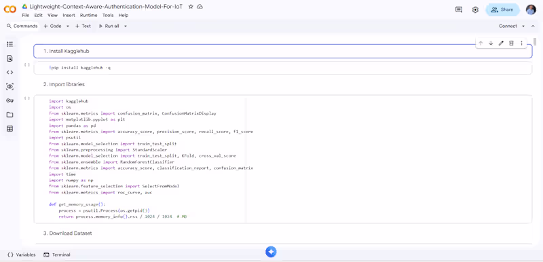Viewport: 543px width, 262px height.
Task: Edit the selected text cell with pencil icon
Action: pos(501,43)
